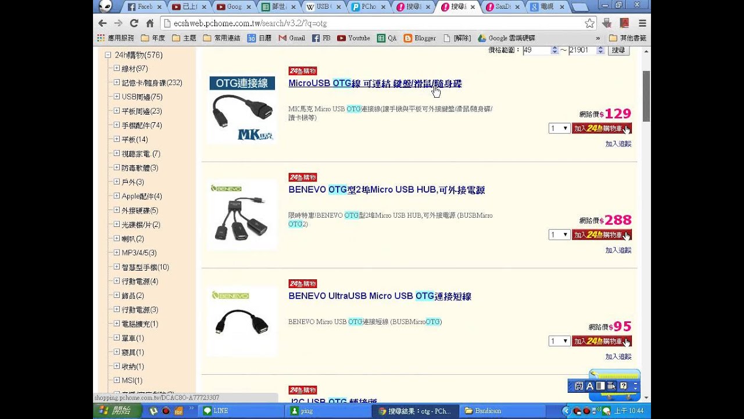This screenshot has width=744, height=419.
Task: Open the Windows 開始 start button
Action: click(x=116, y=411)
